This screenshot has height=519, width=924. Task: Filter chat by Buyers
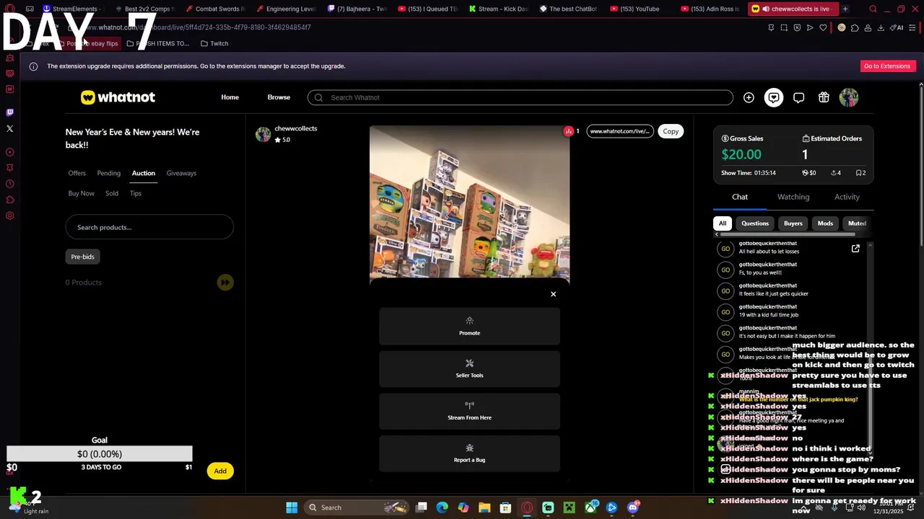(793, 223)
